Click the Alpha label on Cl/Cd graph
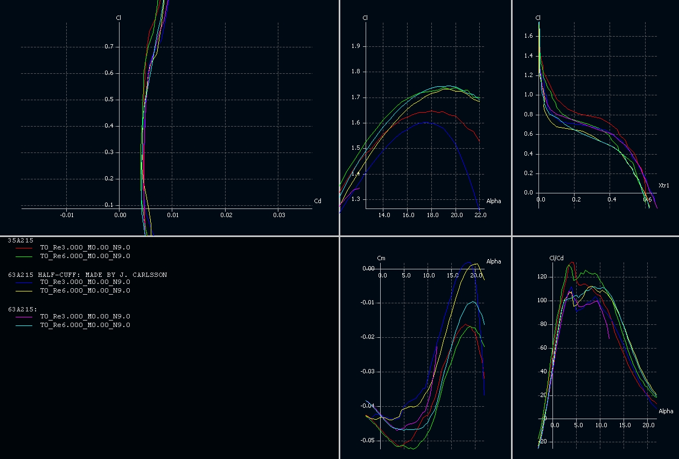Viewport: 679px width, 459px height. [x=666, y=411]
